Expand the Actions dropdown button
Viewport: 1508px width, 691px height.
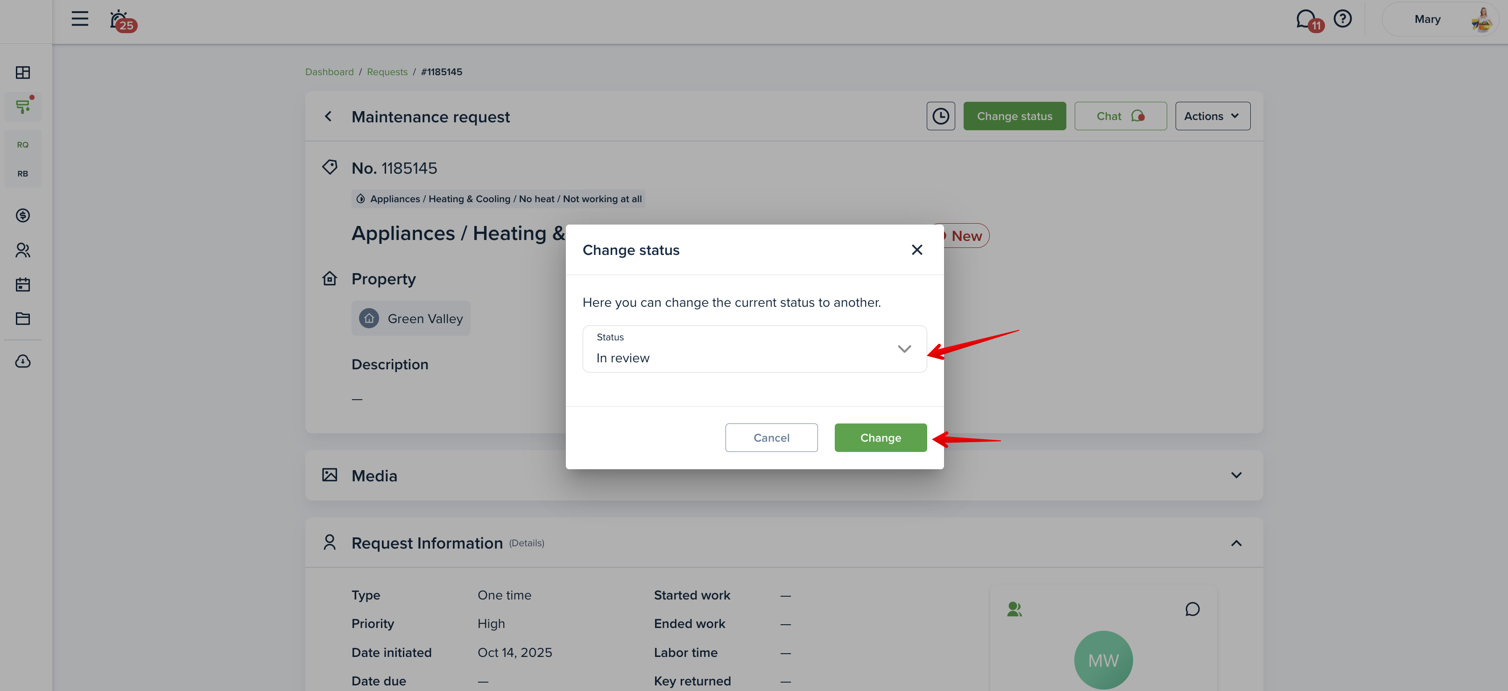click(x=1212, y=116)
